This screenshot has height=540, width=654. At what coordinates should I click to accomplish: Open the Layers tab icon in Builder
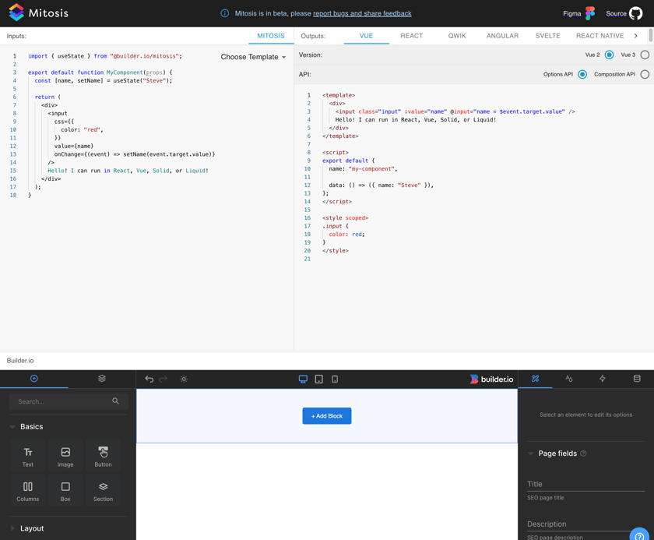[x=102, y=379]
